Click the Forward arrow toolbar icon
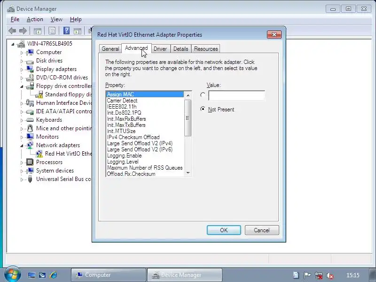 tap(23, 31)
